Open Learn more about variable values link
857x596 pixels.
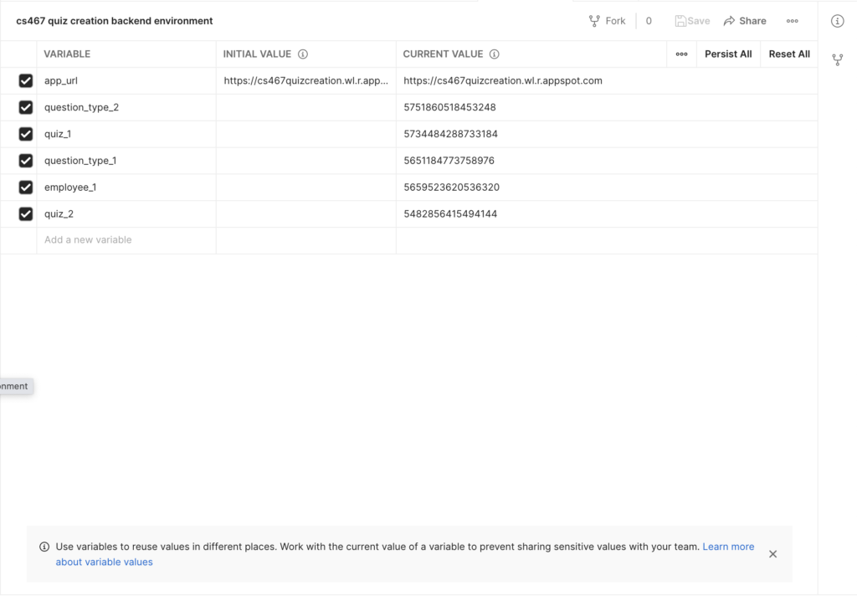(x=727, y=547)
